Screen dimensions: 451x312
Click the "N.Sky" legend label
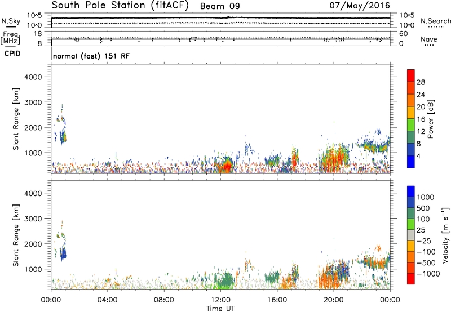tap(11, 21)
